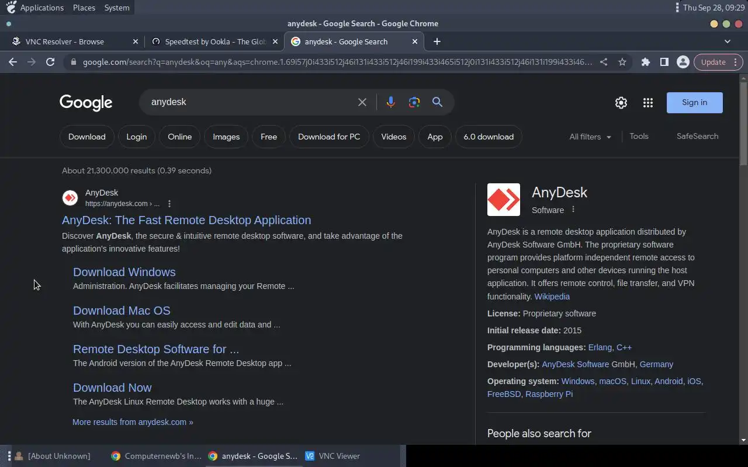Open the Germany developer link
Image resolution: width=748 pixels, height=467 pixels.
pyautogui.click(x=656, y=364)
